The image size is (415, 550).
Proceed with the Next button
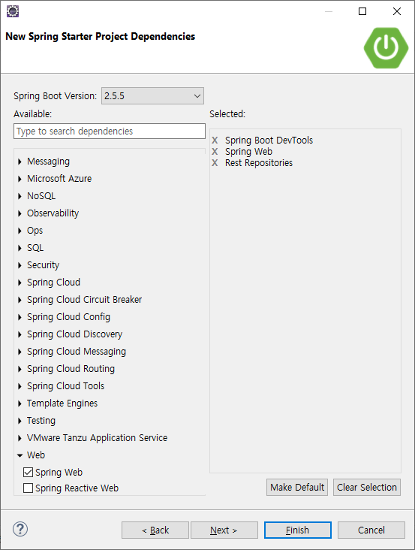click(x=224, y=530)
